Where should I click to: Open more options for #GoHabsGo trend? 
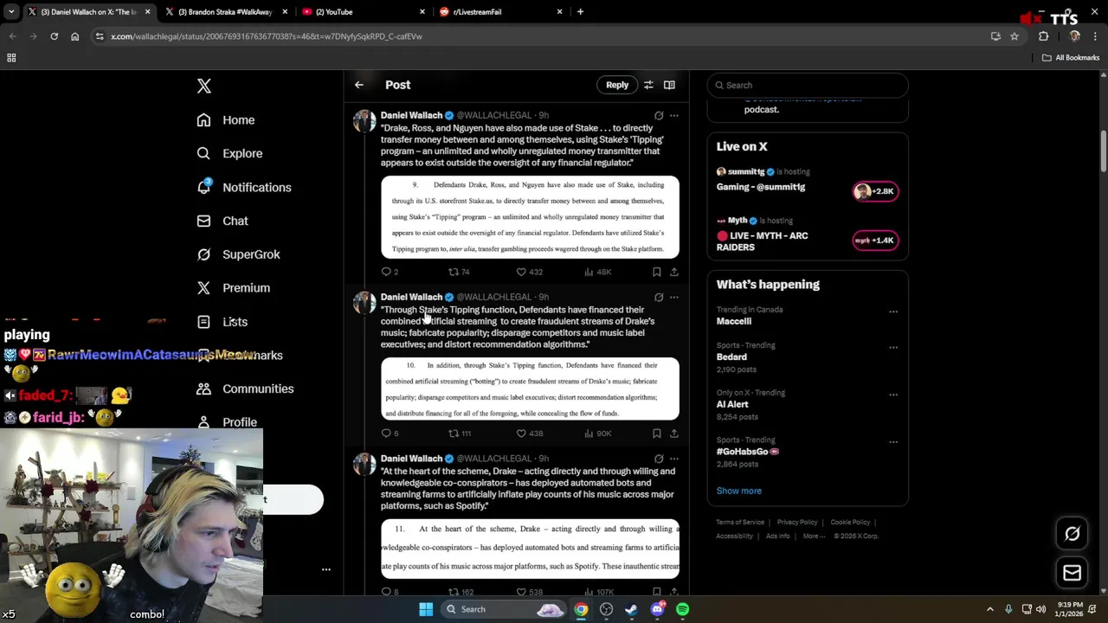point(893,442)
